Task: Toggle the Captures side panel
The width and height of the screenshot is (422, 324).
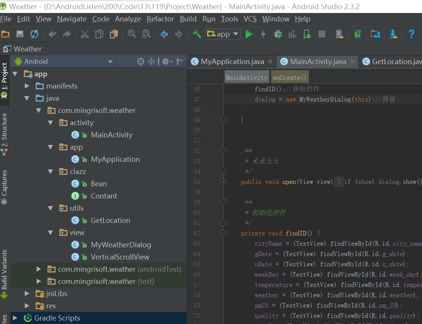Action: 4,187
